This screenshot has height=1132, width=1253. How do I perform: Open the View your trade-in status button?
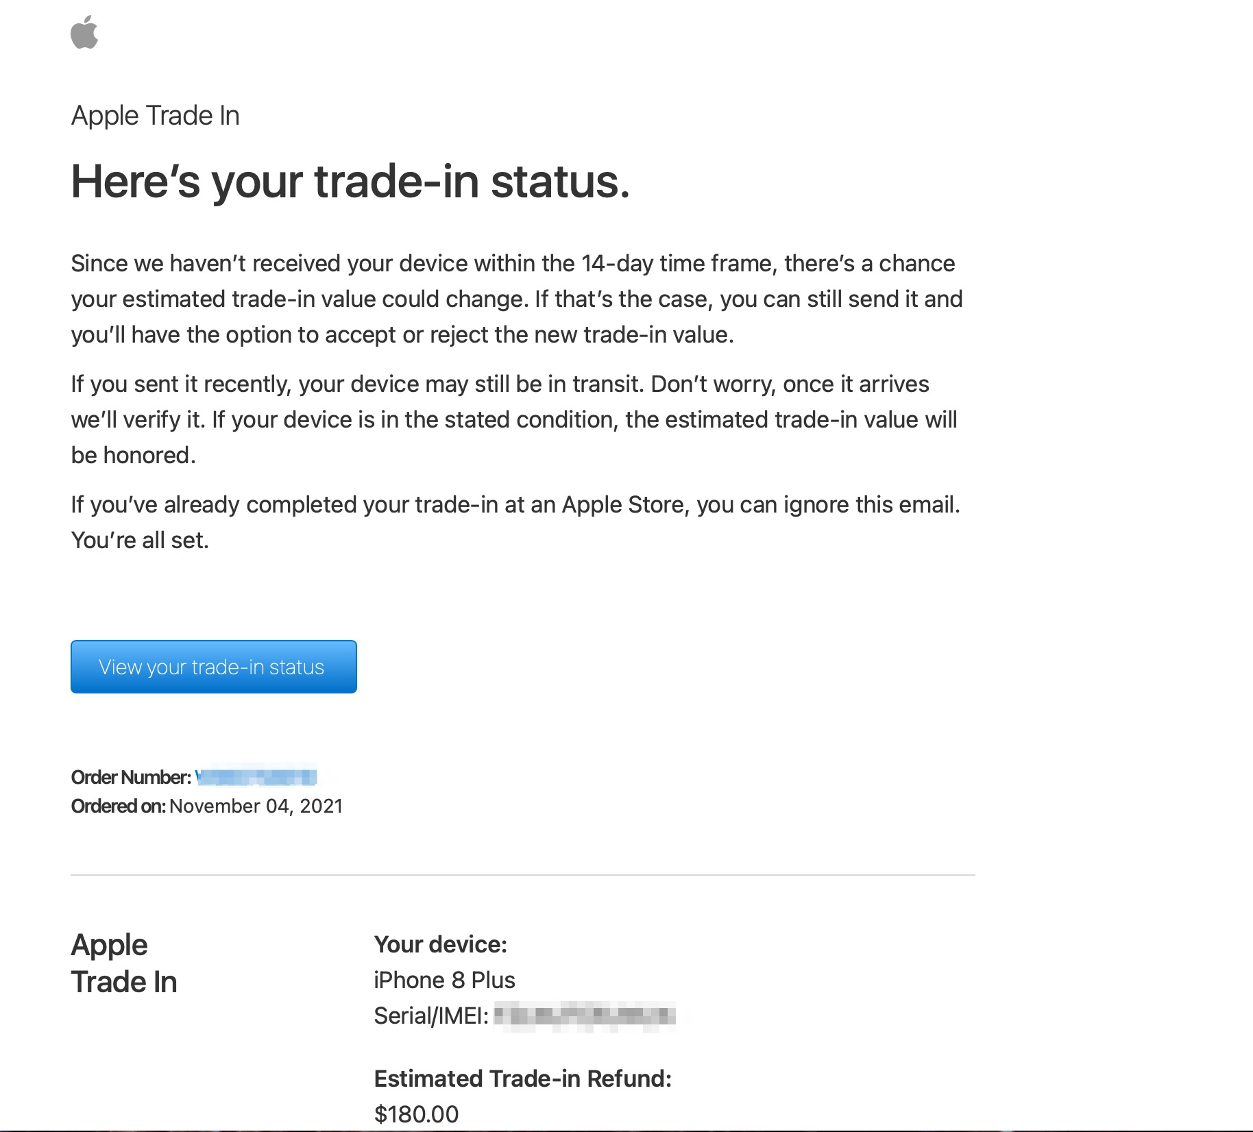tap(214, 667)
